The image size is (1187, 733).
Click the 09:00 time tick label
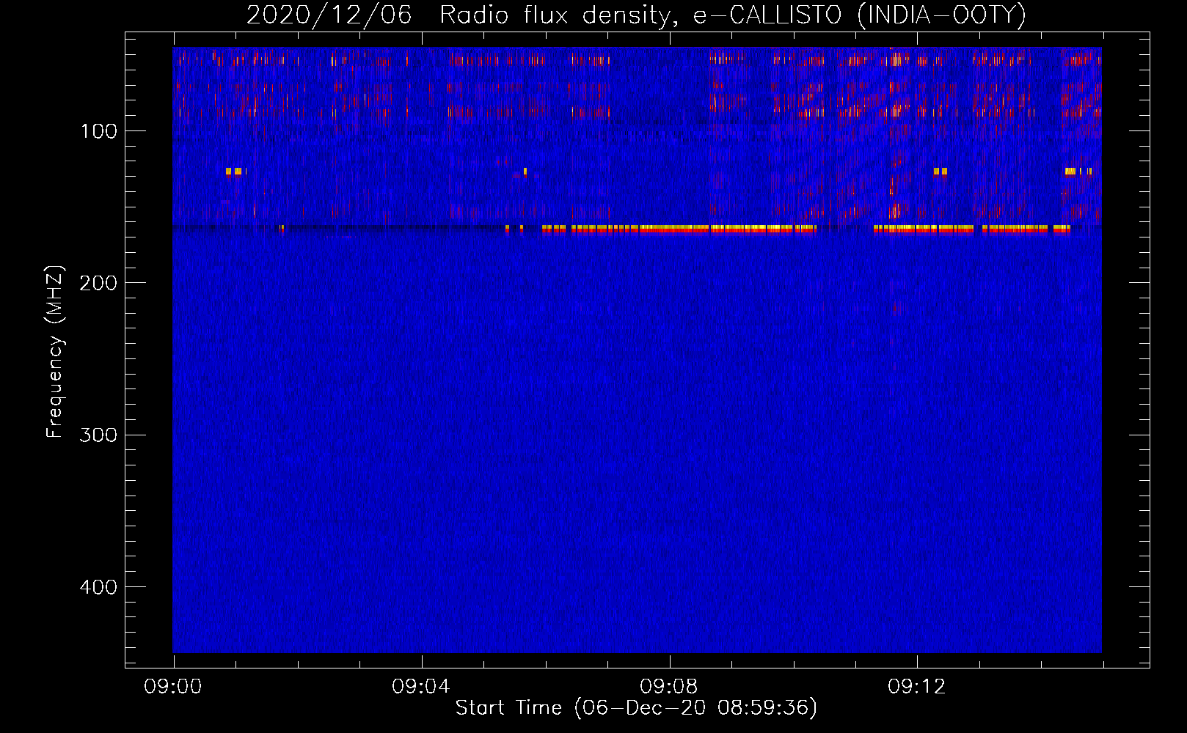point(173,687)
